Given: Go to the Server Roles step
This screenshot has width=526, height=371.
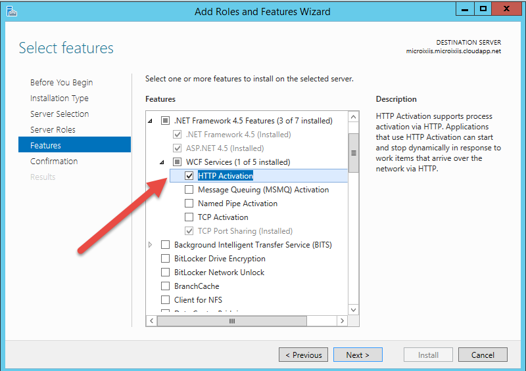Looking at the screenshot, I should click(x=53, y=130).
